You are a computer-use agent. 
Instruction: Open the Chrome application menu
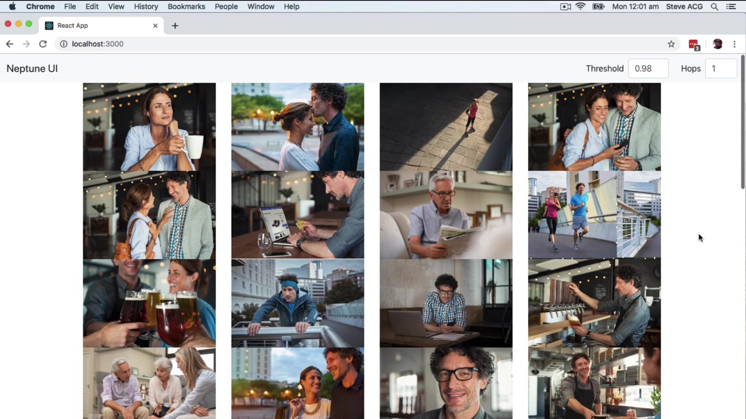click(x=40, y=6)
